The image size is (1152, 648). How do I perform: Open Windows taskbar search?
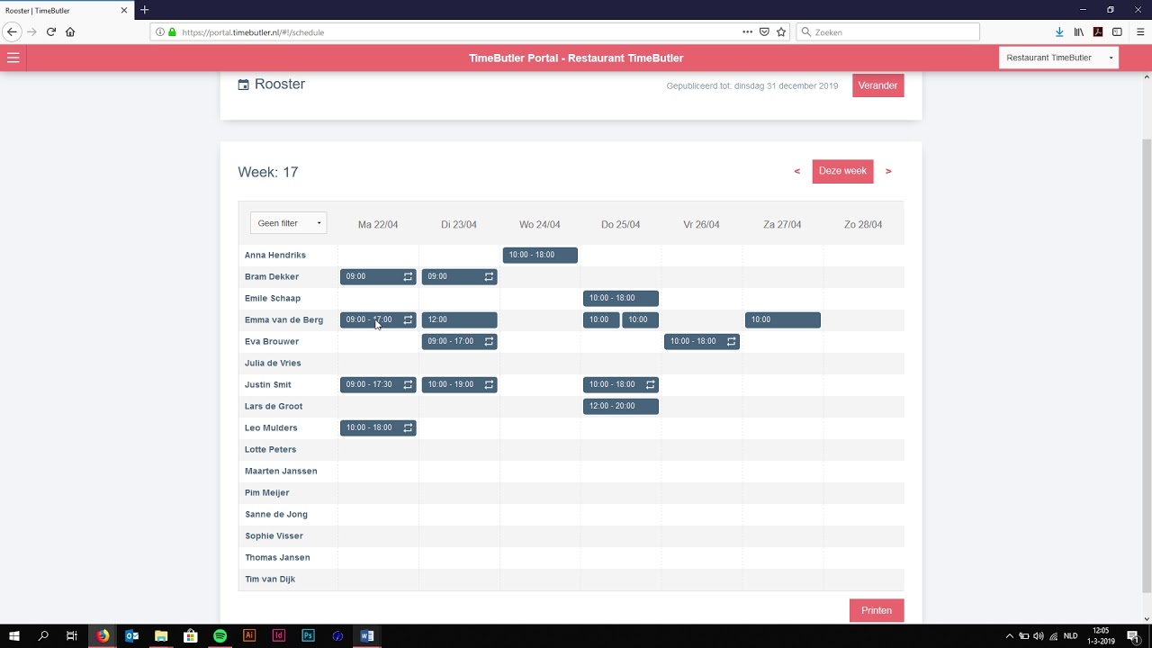click(x=43, y=635)
